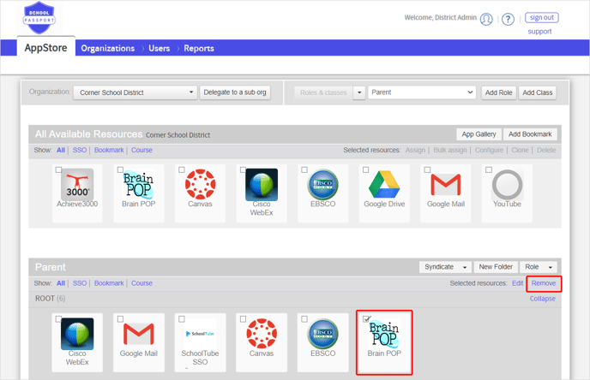Click the Add Class button
The height and width of the screenshot is (380, 590).
pos(538,92)
